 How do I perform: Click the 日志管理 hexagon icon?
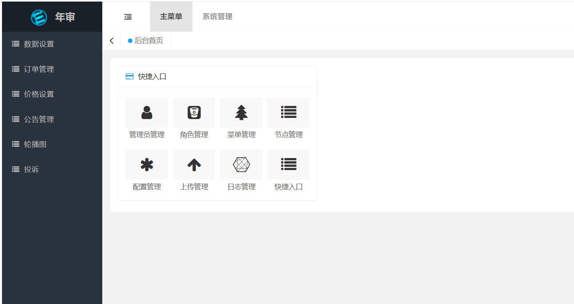coord(241,165)
